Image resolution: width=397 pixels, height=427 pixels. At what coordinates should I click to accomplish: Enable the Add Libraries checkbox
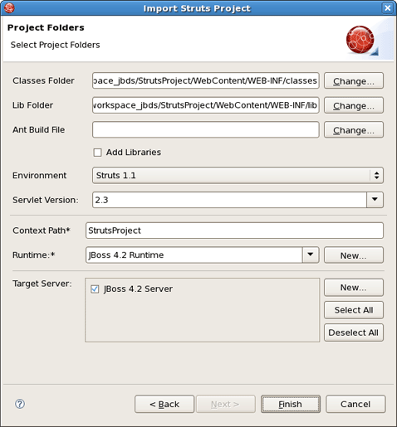(x=97, y=153)
